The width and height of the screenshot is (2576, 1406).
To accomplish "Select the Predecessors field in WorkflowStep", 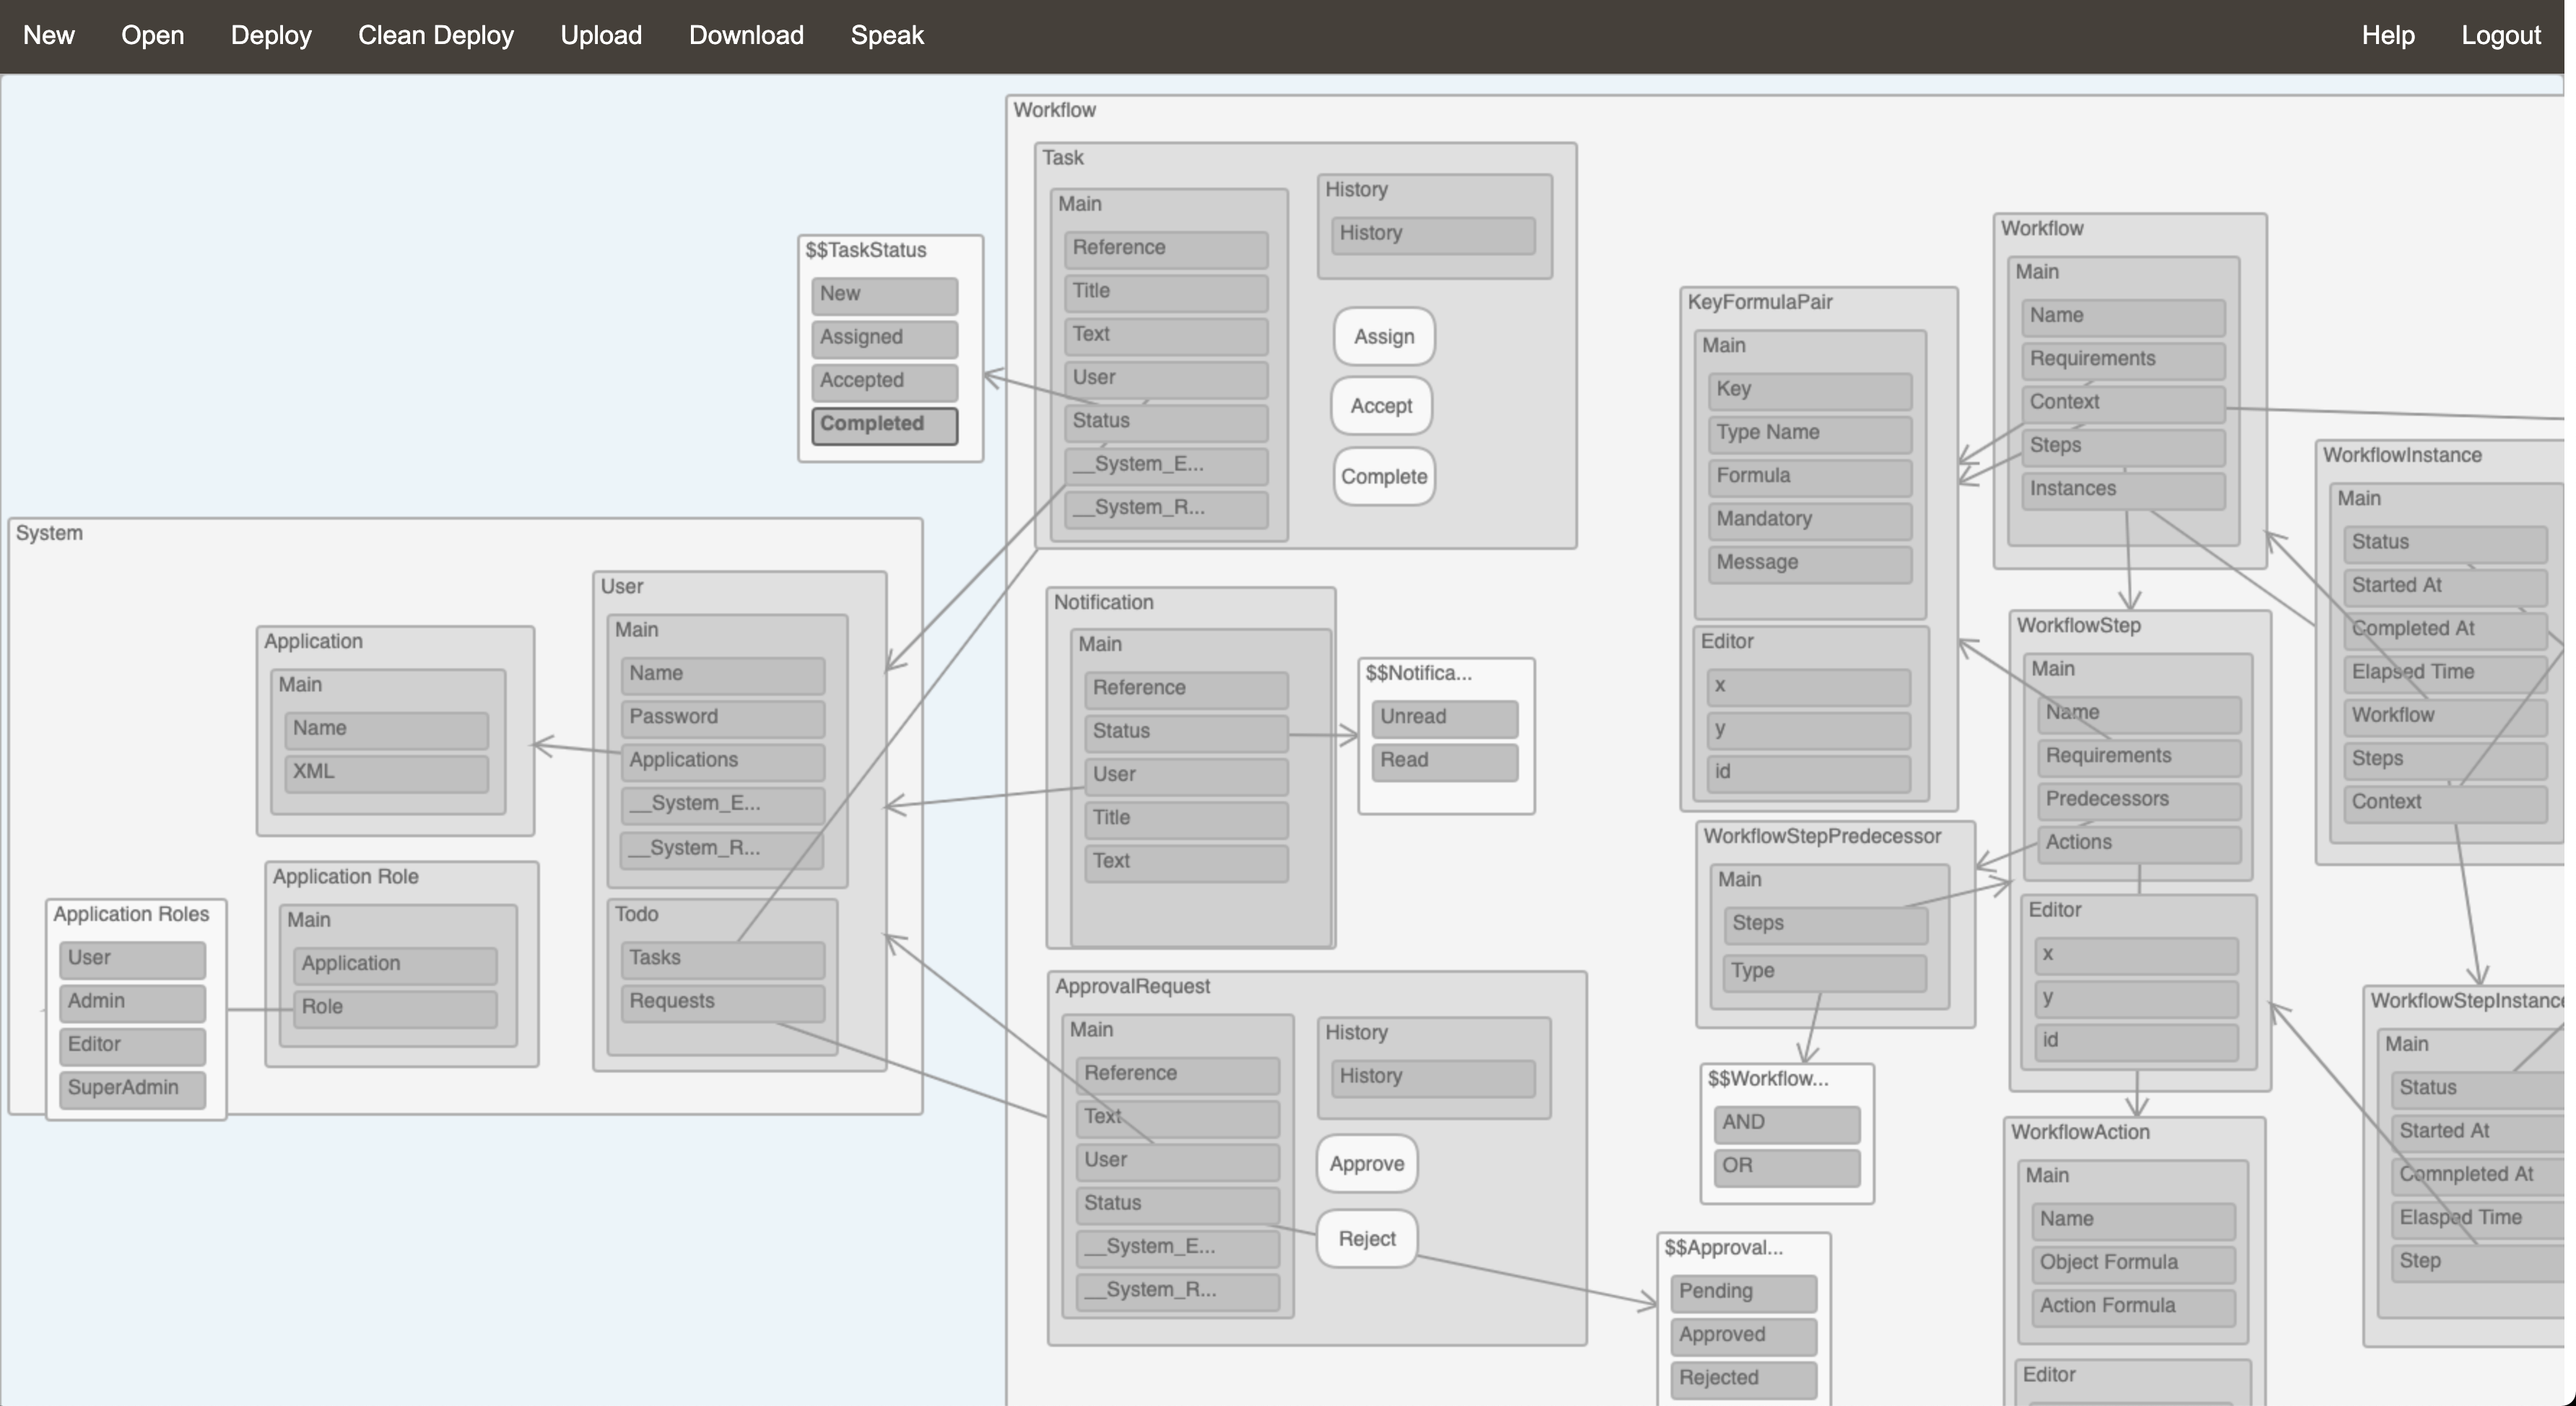I will point(2138,799).
